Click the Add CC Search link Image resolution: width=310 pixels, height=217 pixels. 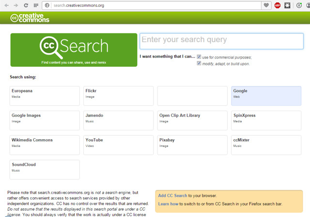172,196
